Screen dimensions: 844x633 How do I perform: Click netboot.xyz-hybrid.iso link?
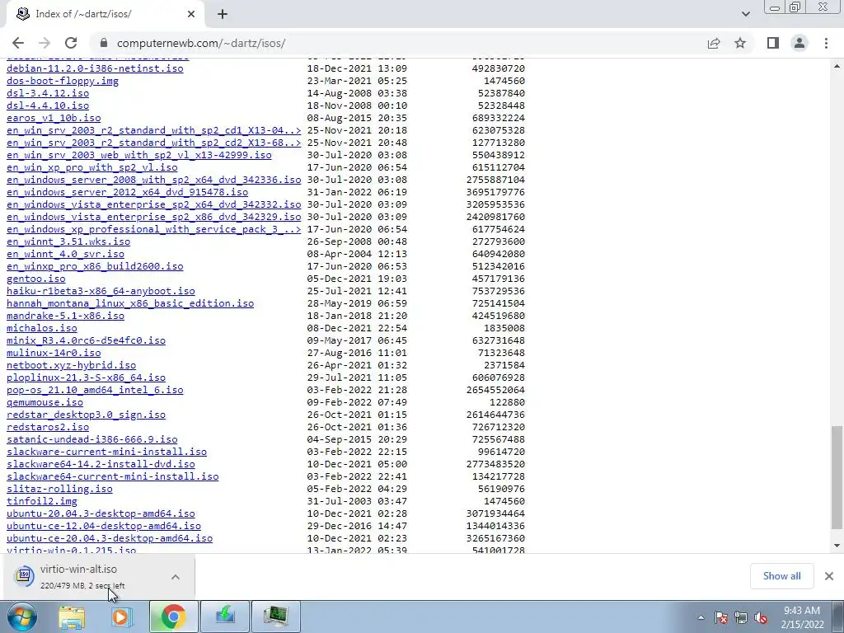[x=72, y=365]
